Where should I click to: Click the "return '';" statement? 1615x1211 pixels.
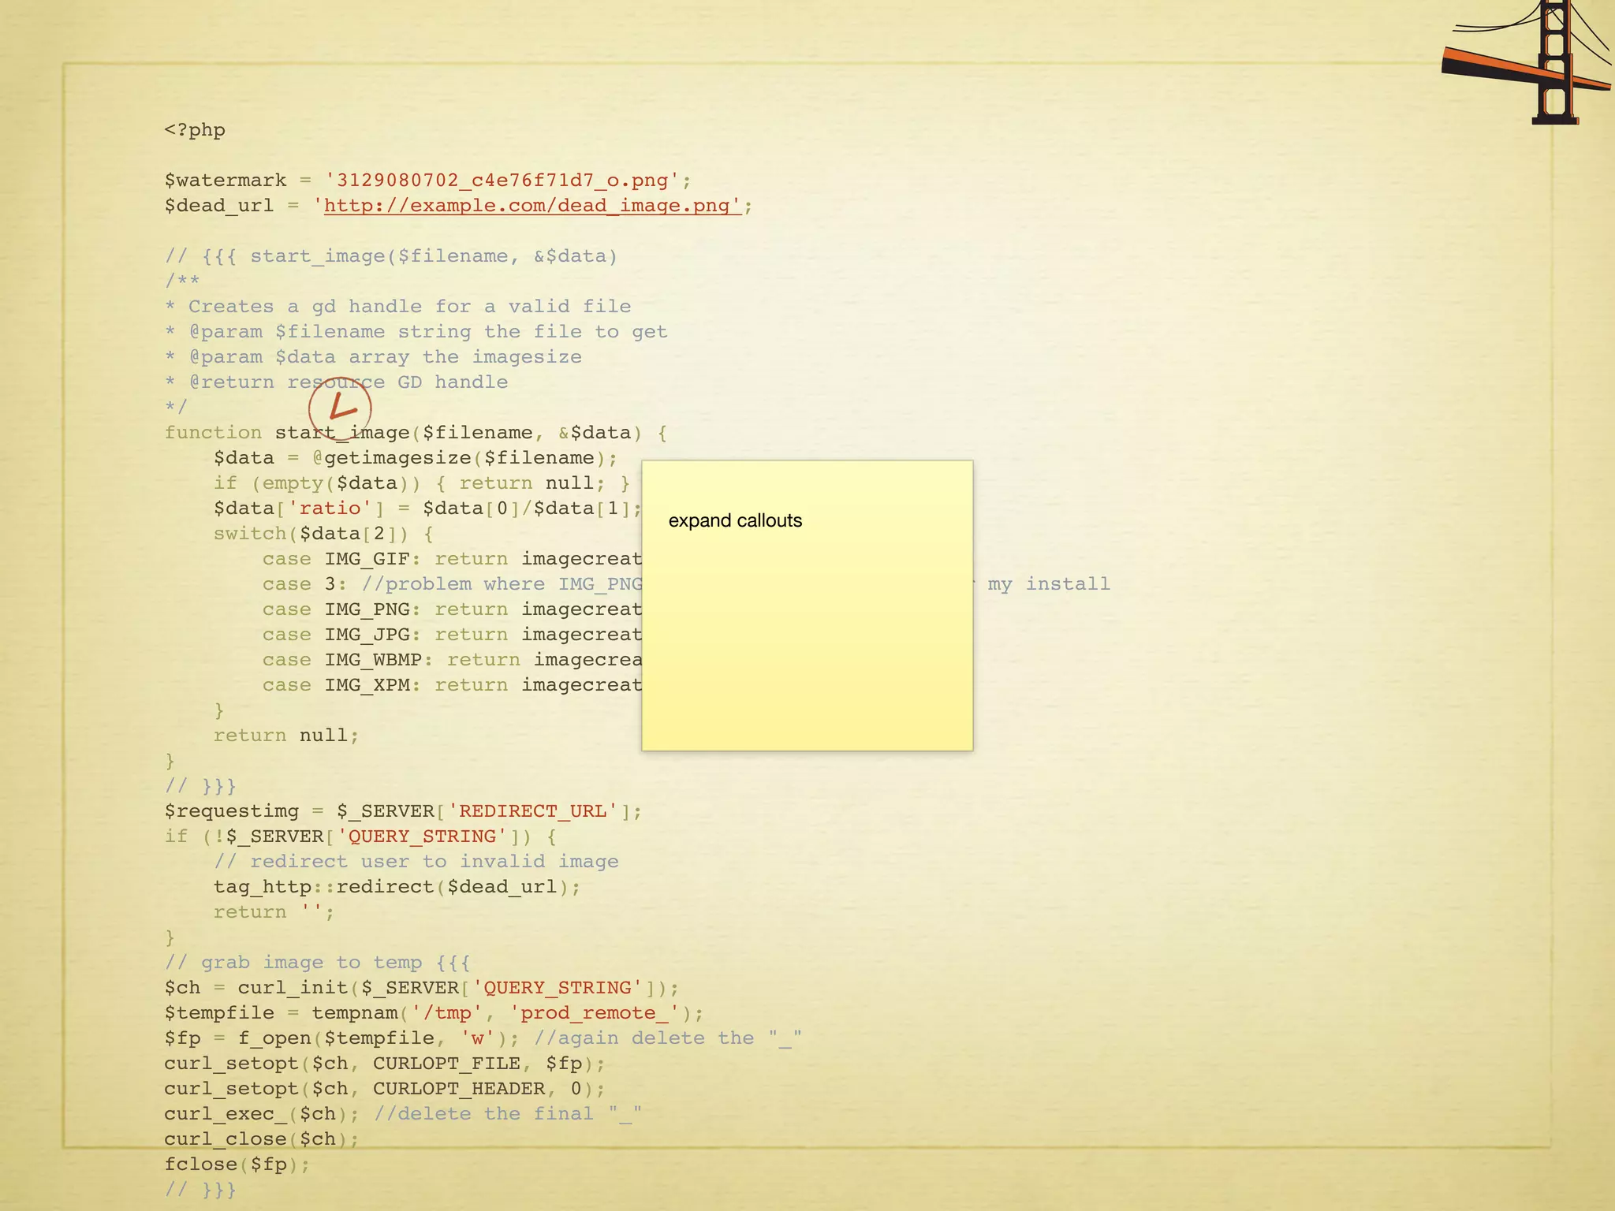(x=274, y=912)
